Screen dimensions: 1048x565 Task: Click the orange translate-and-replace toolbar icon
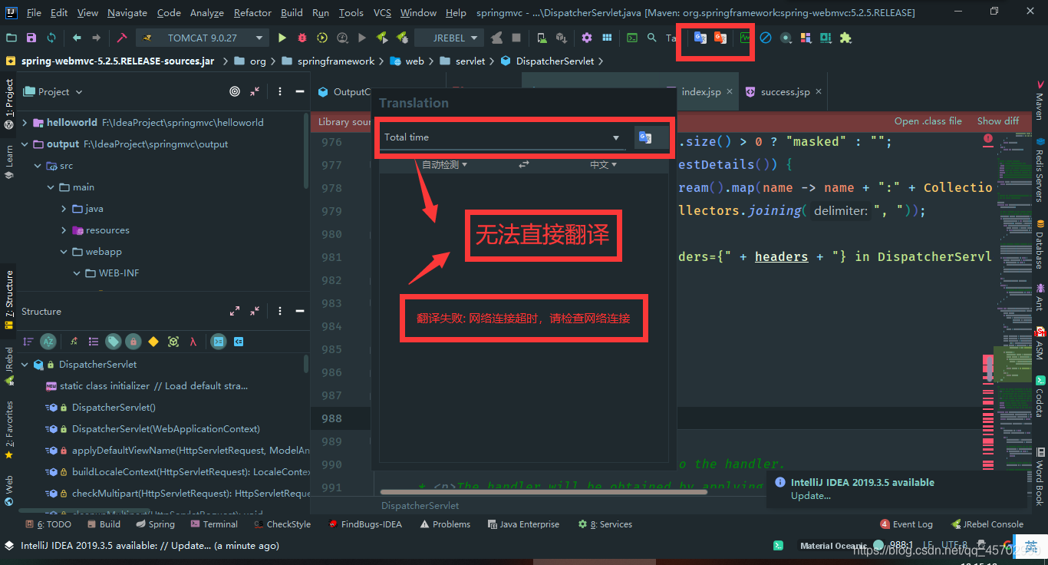[x=720, y=38]
